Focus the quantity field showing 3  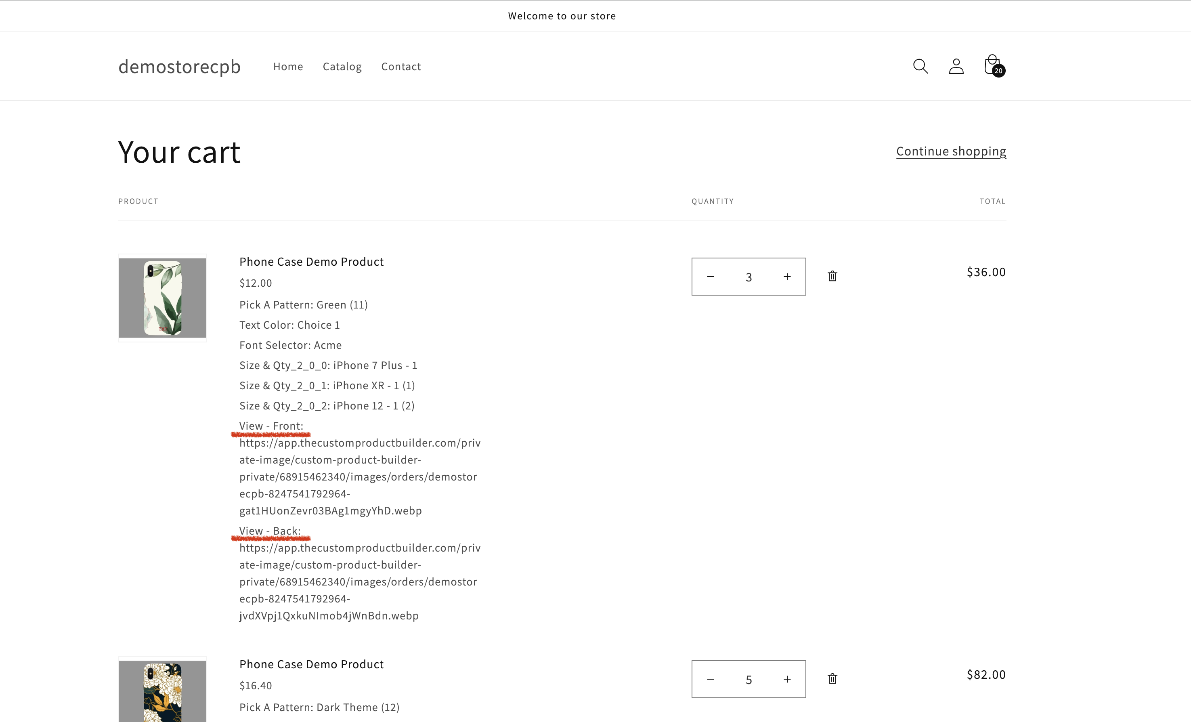[x=749, y=277]
